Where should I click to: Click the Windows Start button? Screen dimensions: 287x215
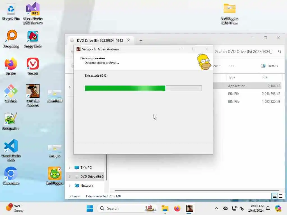(x=90, y=208)
